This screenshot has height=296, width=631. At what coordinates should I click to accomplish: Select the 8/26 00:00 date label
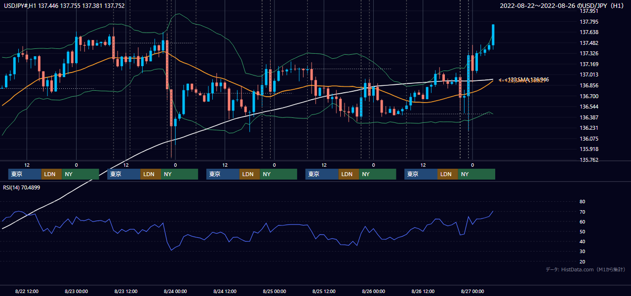[373, 292]
